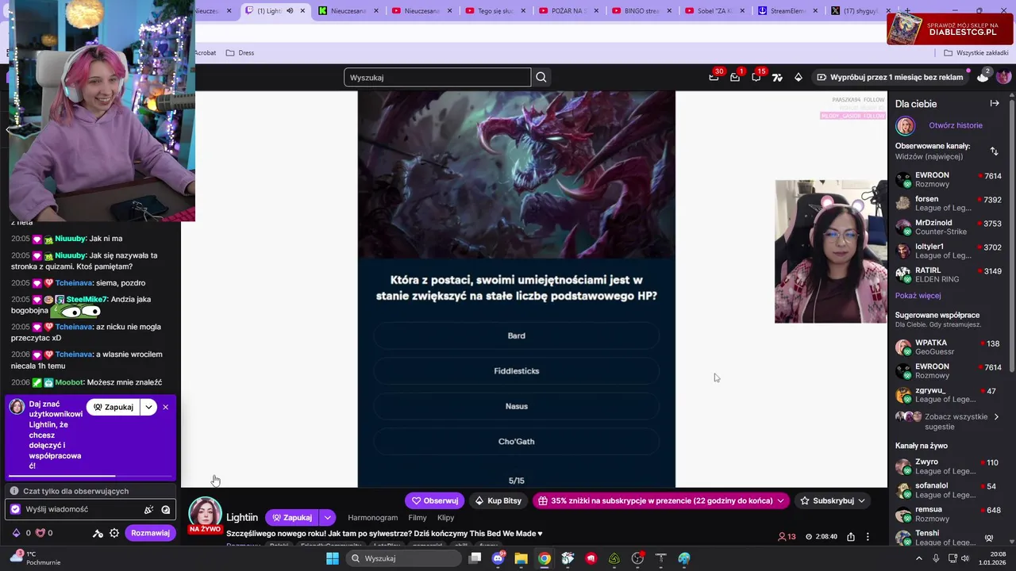The width and height of the screenshot is (1016, 571).
Task: Click the Twitch search magnifier icon
Action: [541, 77]
